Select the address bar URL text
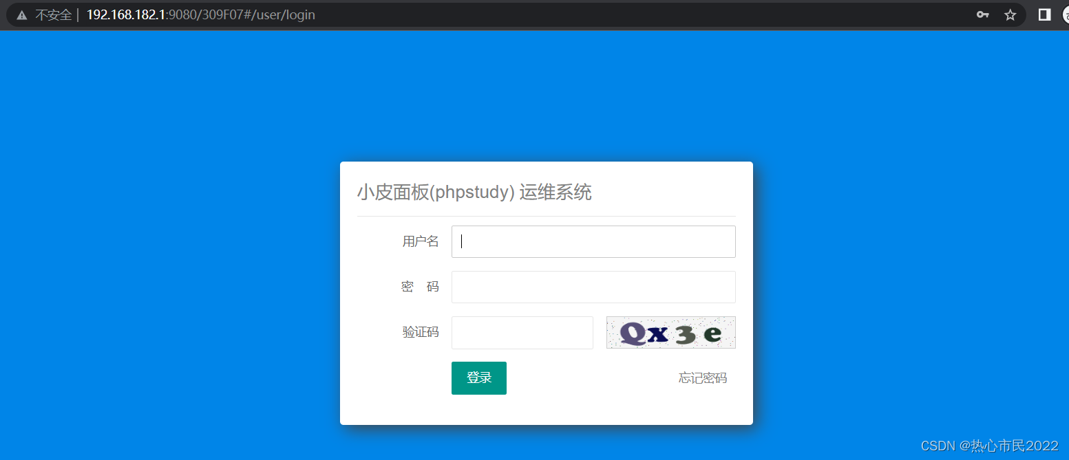Image resolution: width=1069 pixels, height=460 pixels. coord(200,14)
